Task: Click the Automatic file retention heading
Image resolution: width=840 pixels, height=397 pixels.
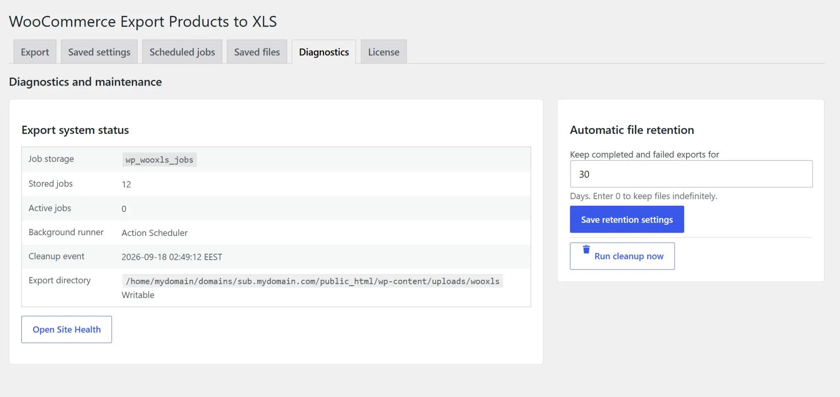Action: [x=632, y=130]
